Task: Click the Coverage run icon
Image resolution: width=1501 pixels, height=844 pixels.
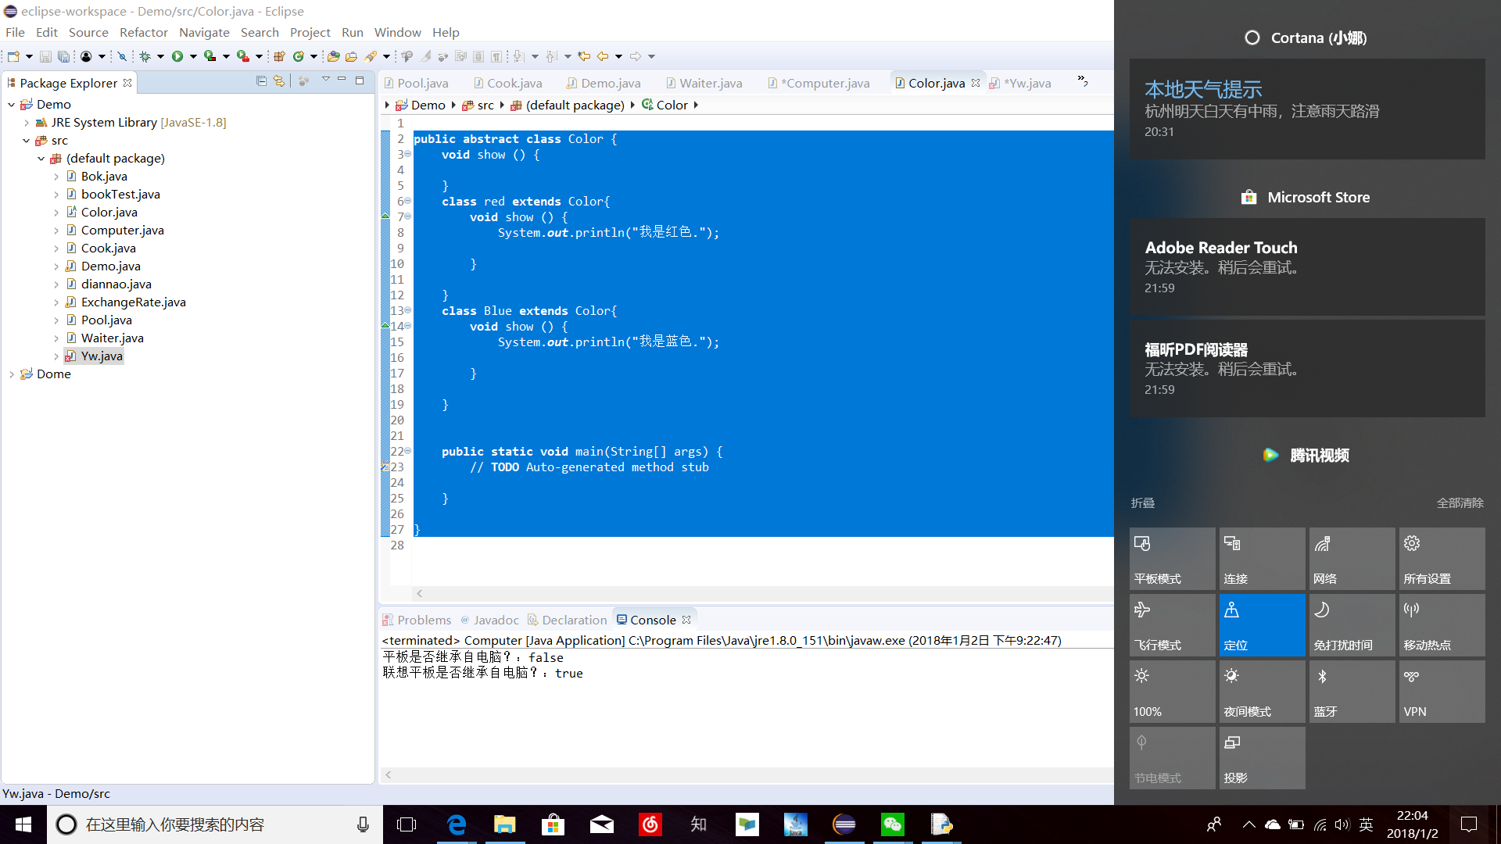Action: [210, 56]
